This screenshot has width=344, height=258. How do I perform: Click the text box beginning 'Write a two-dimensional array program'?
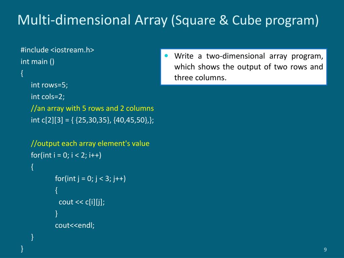[244, 67]
